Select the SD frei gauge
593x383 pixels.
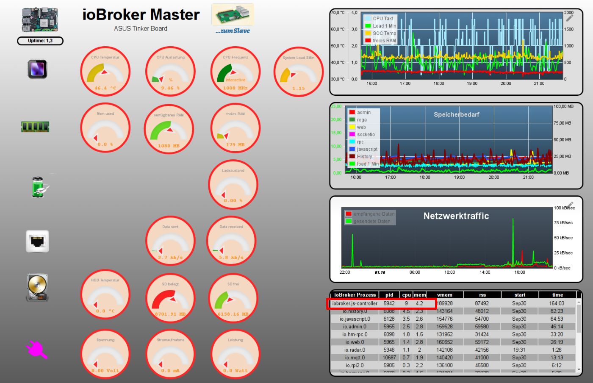[x=233, y=297]
